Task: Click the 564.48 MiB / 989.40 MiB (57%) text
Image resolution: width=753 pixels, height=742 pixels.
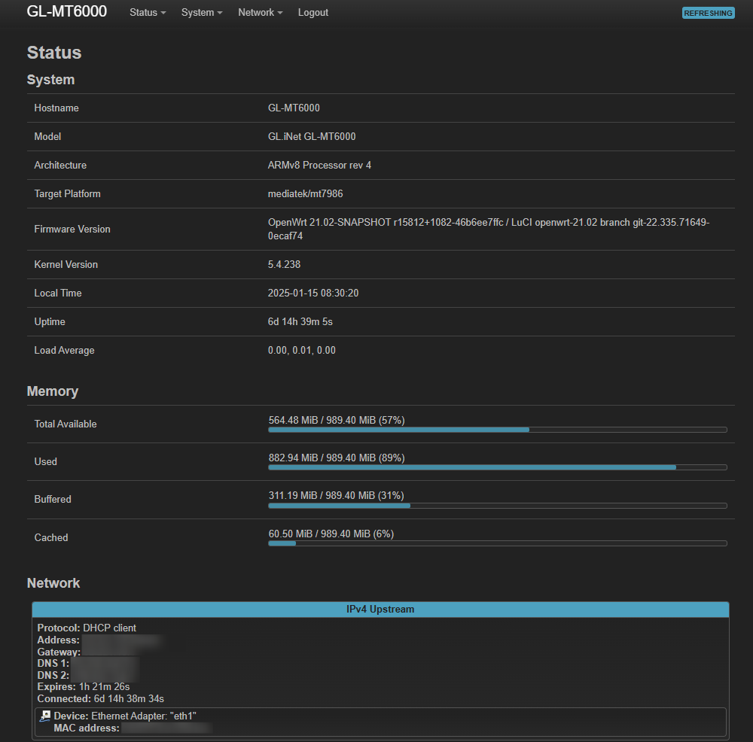Action: (x=337, y=421)
